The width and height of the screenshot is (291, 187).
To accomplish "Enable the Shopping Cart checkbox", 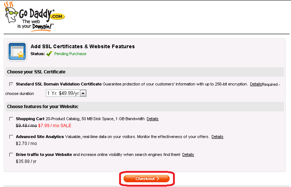I will click(x=11, y=119).
